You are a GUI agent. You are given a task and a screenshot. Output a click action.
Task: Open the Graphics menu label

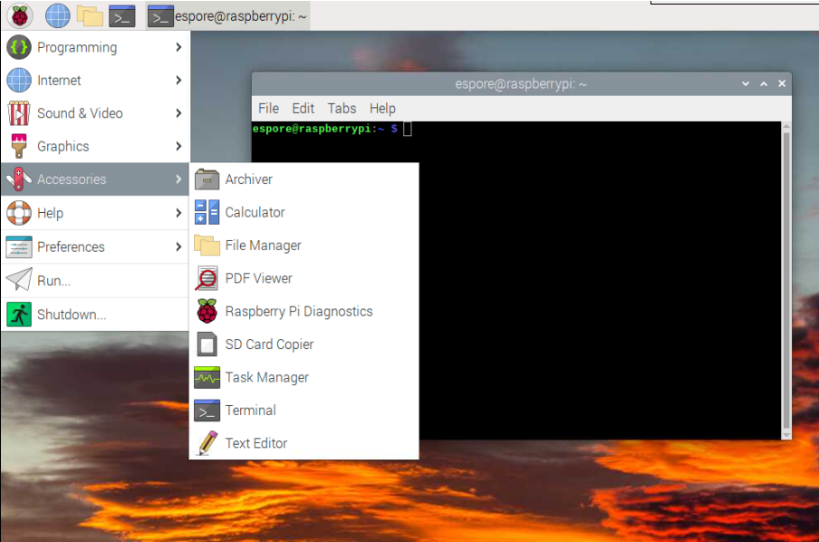point(63,146)
